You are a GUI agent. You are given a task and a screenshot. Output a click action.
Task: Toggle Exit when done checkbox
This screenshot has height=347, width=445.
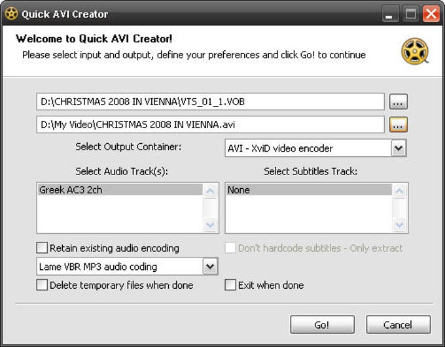pyautogui.click(x=230, y=285)
